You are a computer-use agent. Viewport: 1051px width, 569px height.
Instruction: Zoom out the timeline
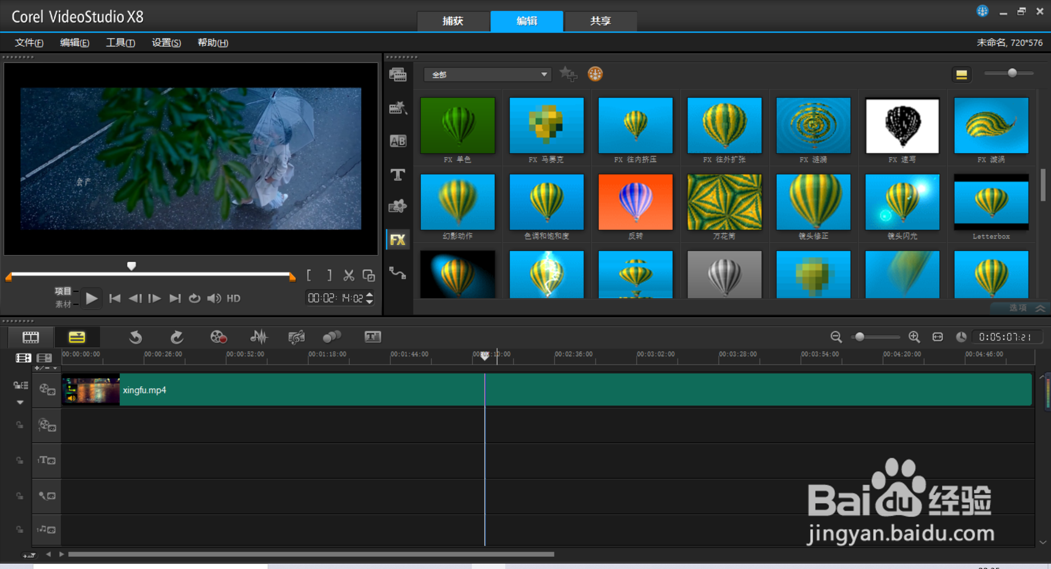tap(836, 337)
